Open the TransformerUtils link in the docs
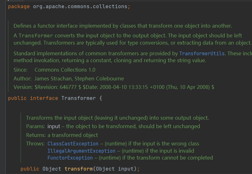The image size is (252, 174). point(202,53)
